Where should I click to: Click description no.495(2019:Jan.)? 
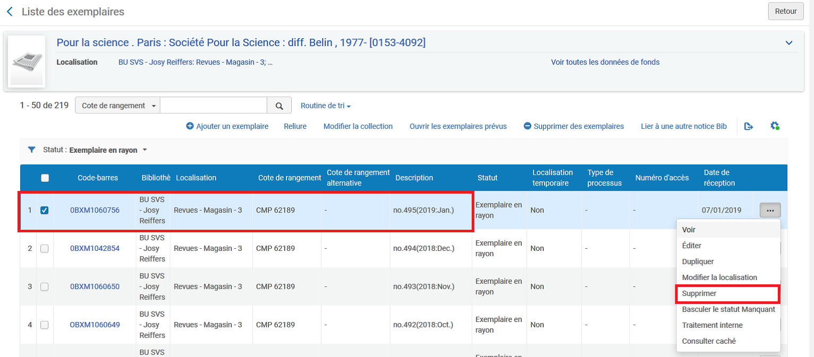[x=423, y=210]
